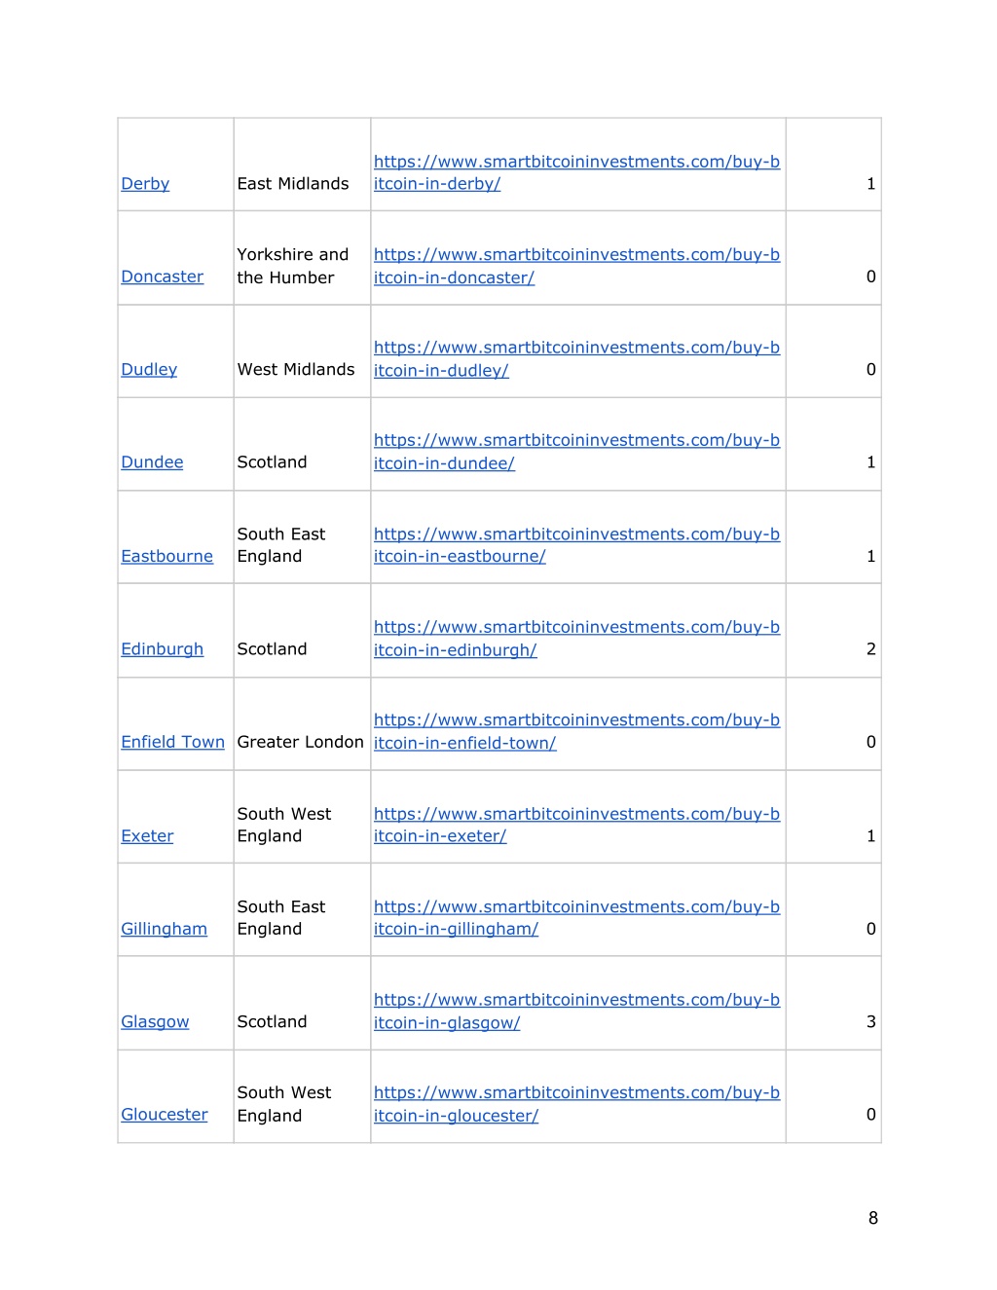997x1290 pixels.
Task: Open the Dundee city link
Action: pyautogui.click(x=152, y=462)
